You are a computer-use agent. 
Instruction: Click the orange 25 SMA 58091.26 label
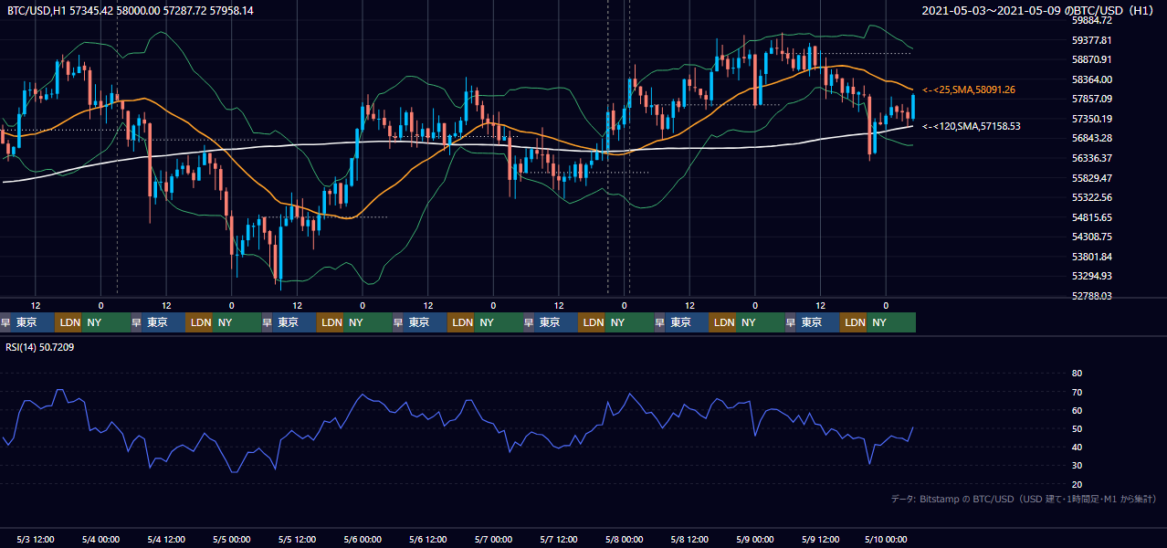tap(969, 90)
